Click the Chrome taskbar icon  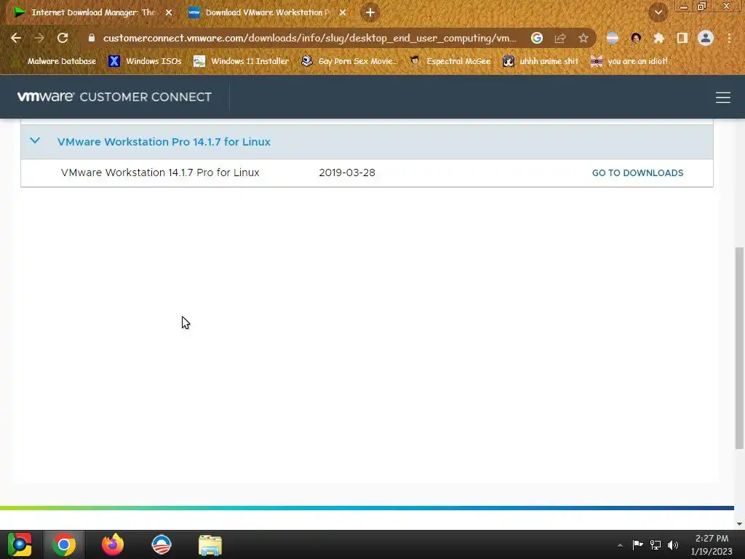pyautogui.click(x=64, y=544)
